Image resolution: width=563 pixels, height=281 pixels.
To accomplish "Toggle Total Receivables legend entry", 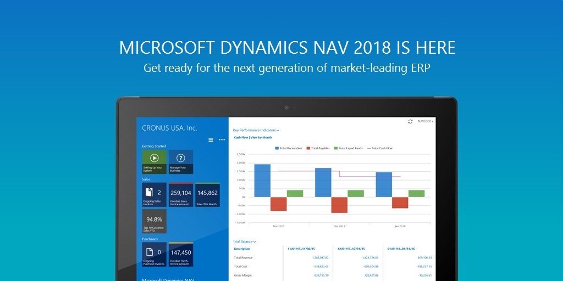I will (x=289, y=148).
